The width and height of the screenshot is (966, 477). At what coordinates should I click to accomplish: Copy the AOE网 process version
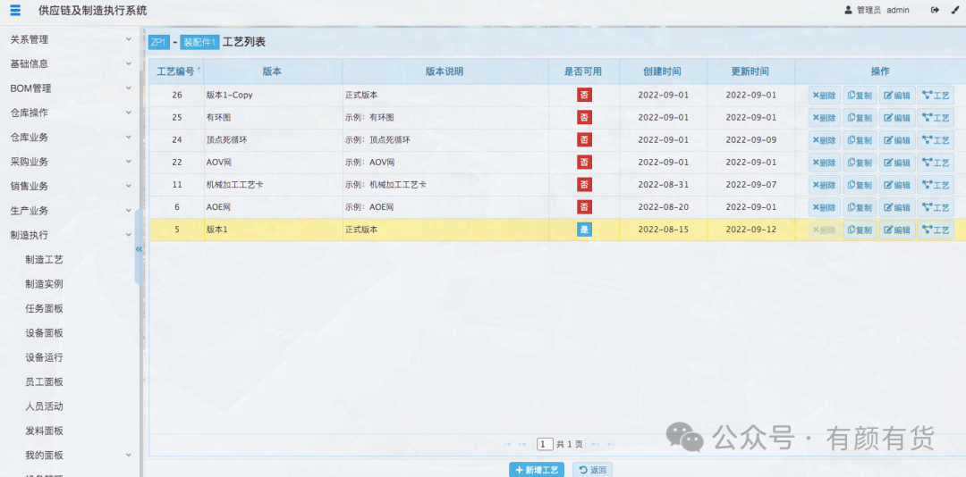coord(860,207)
